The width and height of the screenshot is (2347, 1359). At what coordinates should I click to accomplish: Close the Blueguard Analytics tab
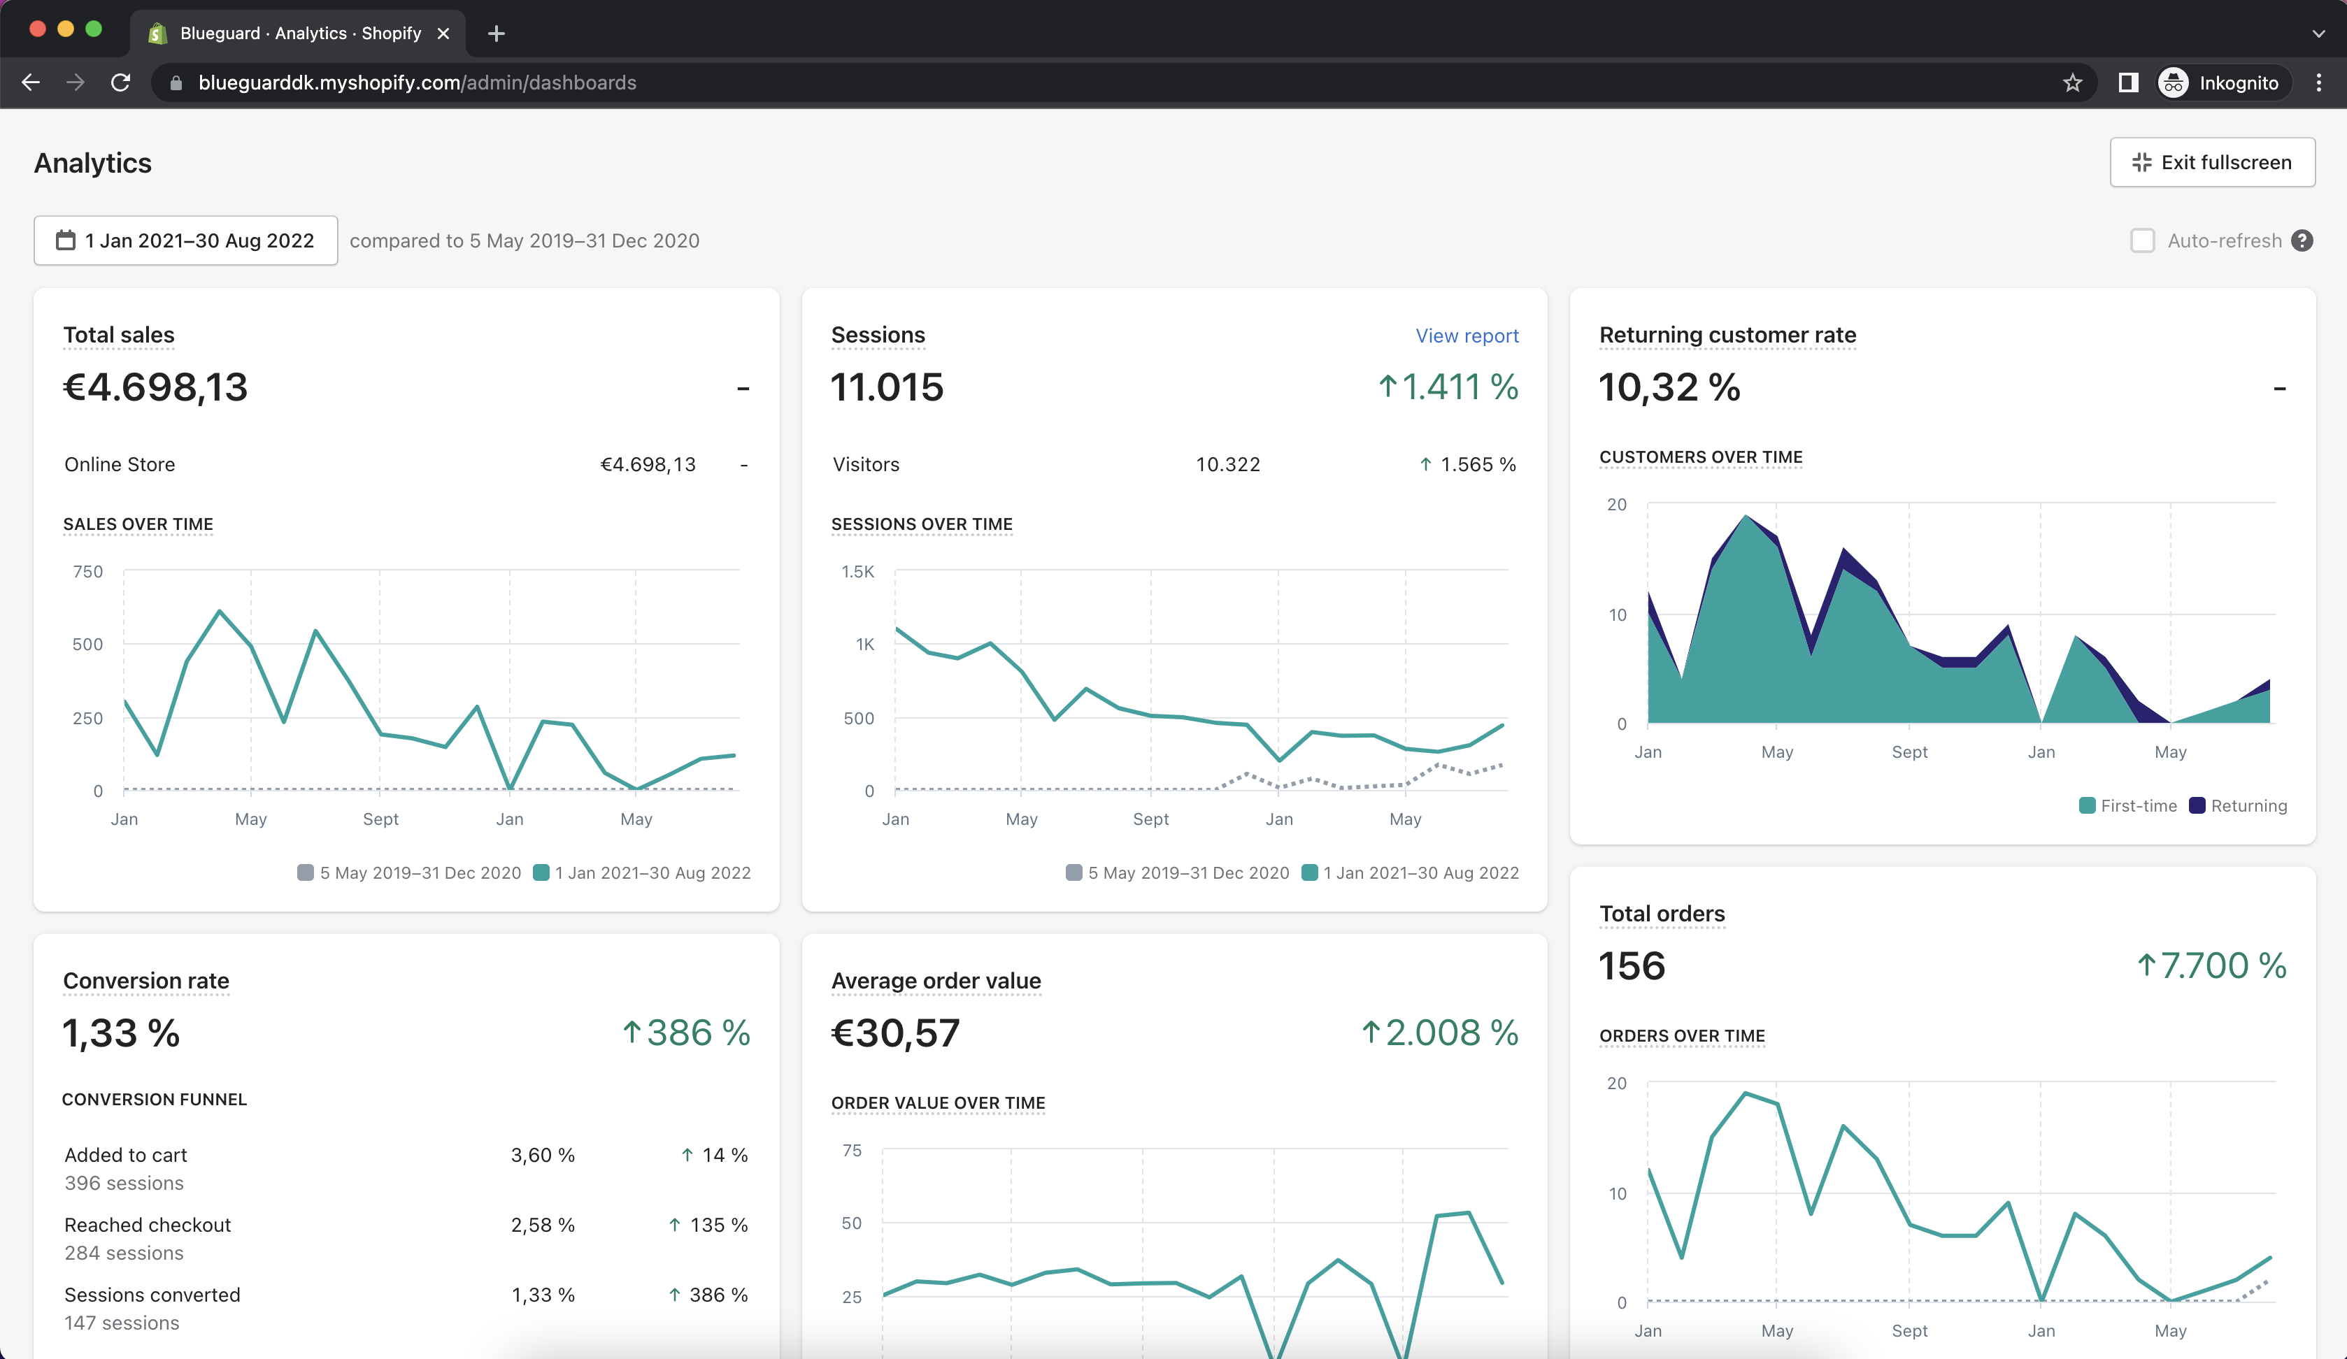click(x=443, y=34)
